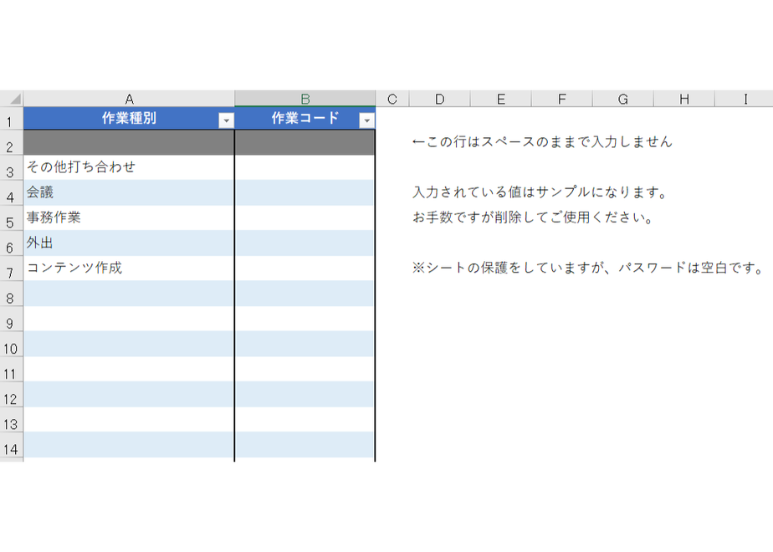Click the note about シートの保護 password
Viewport: 773px width, 552px height.
tap(588, 268)
